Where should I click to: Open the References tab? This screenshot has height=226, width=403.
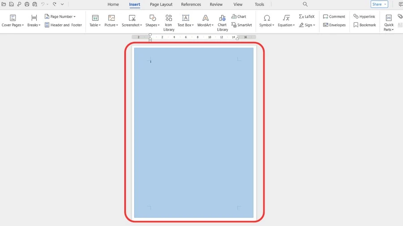pyautogui.click(x=191, y=4)
